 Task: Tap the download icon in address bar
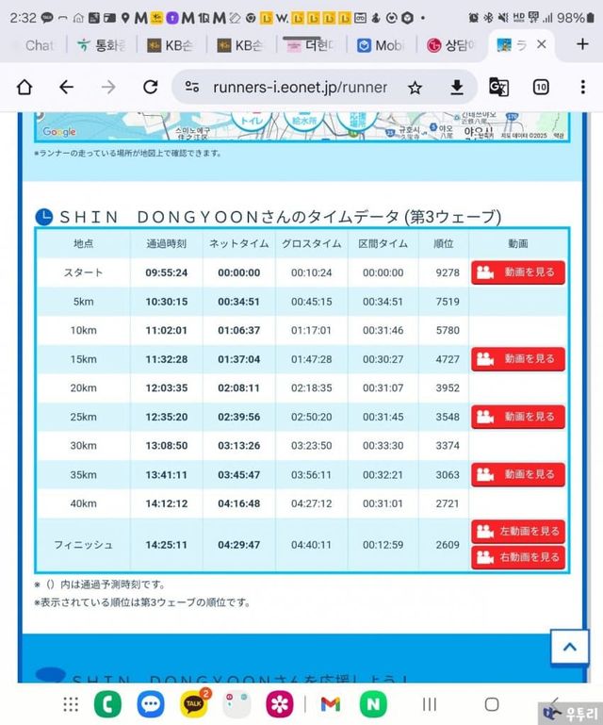[457, 87]
